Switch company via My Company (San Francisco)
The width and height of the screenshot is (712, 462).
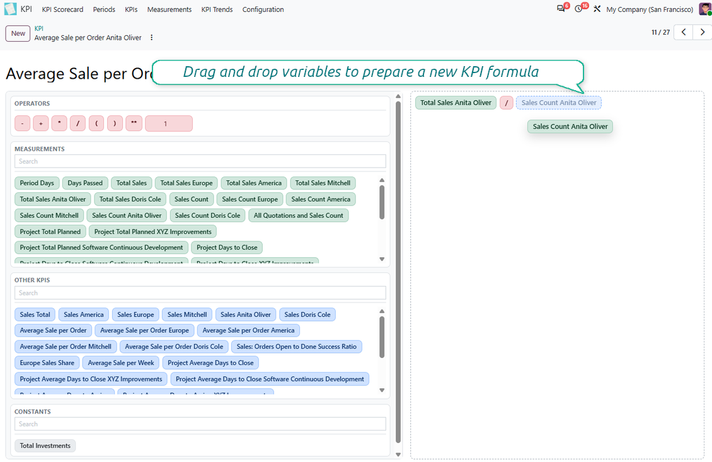coord(650,9)
